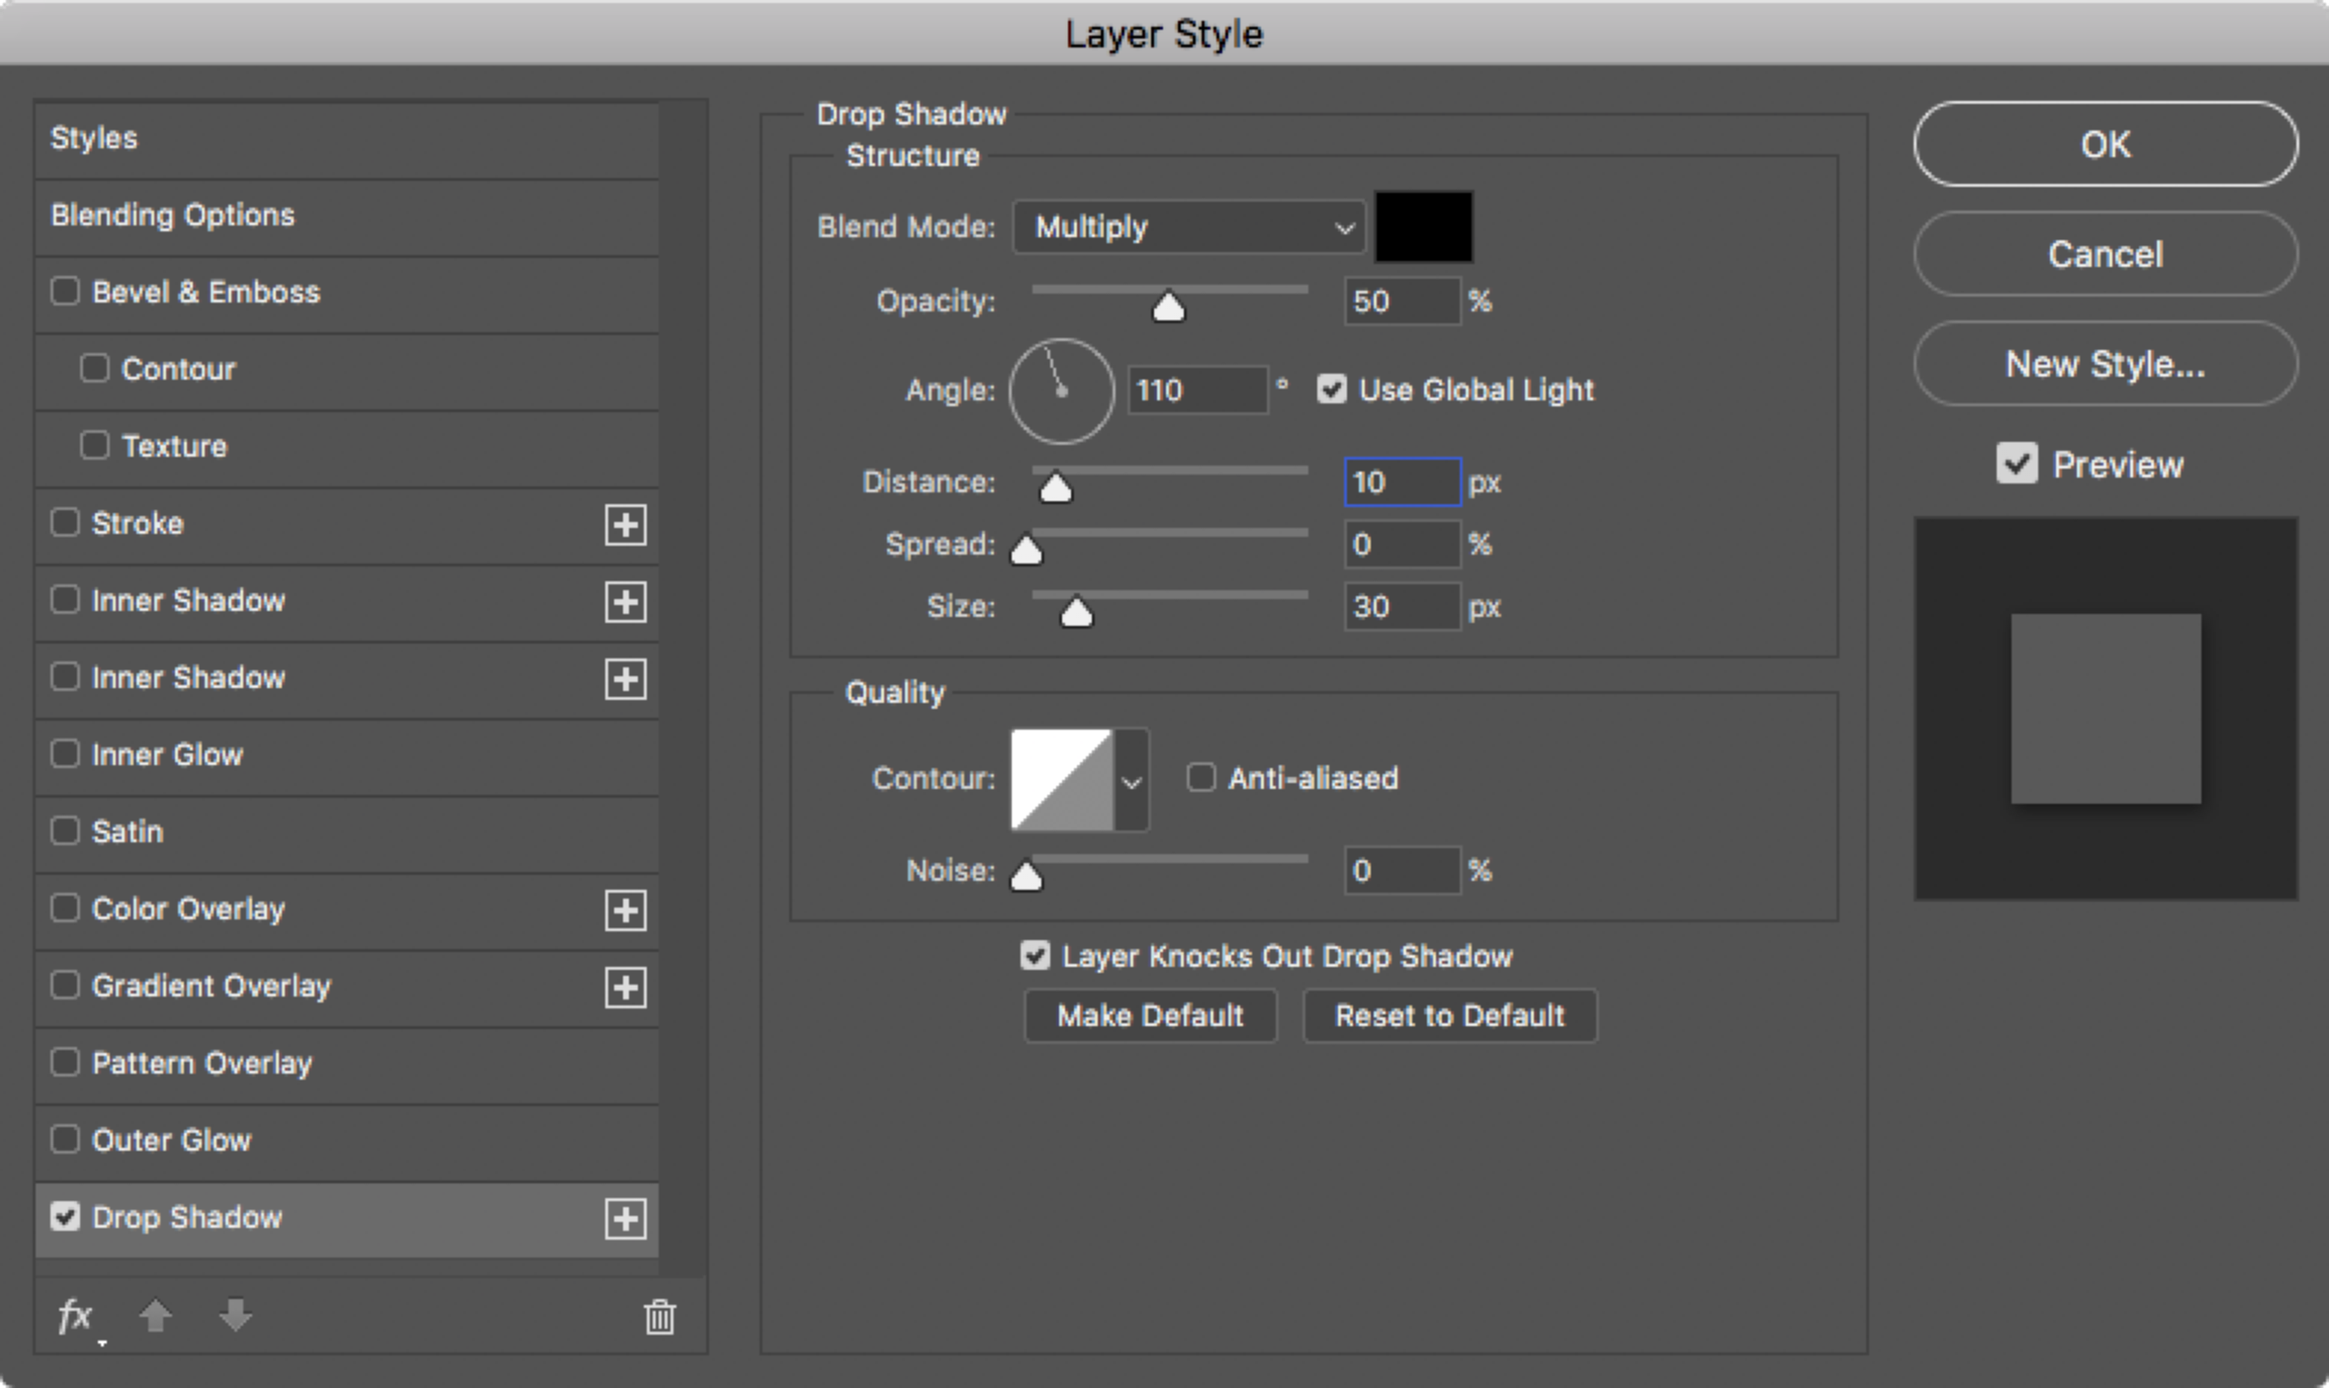The width and height of the screenshot is (2329, 1388).
Task: Click the New Style... button
Action: (2105, 364)
